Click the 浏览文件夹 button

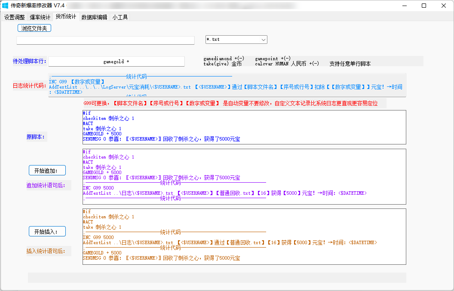[x=34, y=28]
